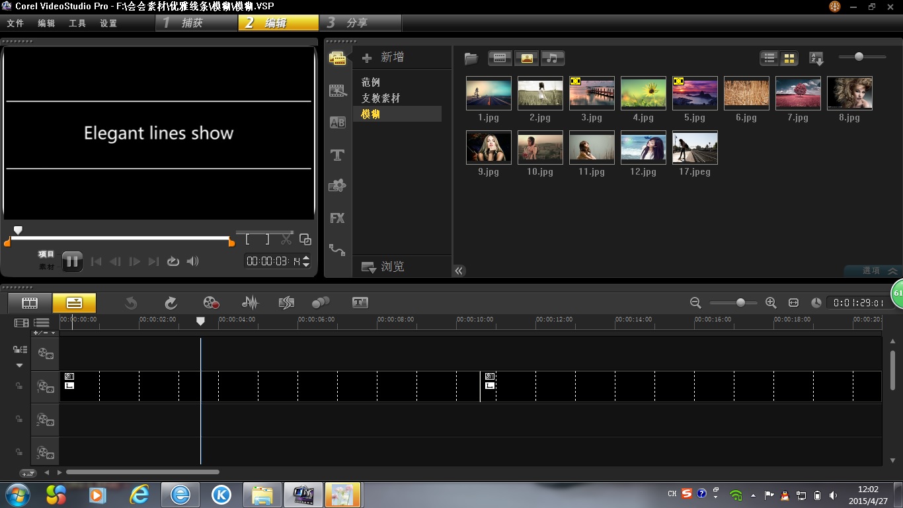
Task: Open the 编辑 menu in menu bar
Action: tap(46, 23)
